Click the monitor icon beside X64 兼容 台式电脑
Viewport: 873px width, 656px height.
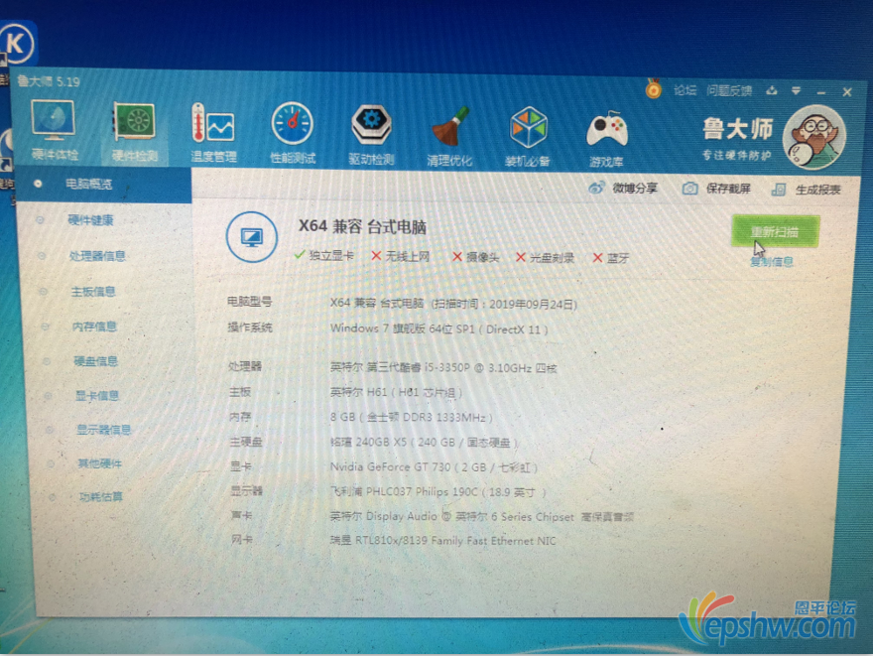tap(252, 237)
